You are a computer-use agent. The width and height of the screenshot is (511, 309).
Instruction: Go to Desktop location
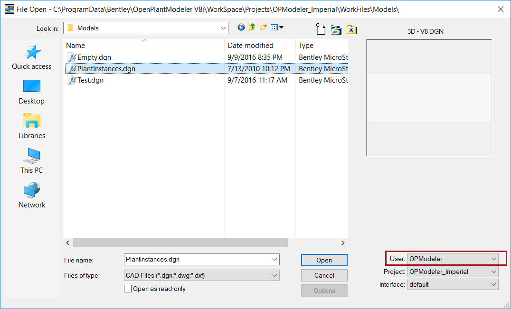point(32,92)
